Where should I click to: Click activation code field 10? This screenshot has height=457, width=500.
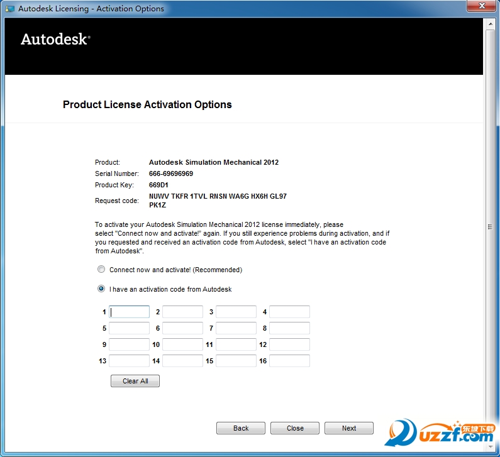183,344
